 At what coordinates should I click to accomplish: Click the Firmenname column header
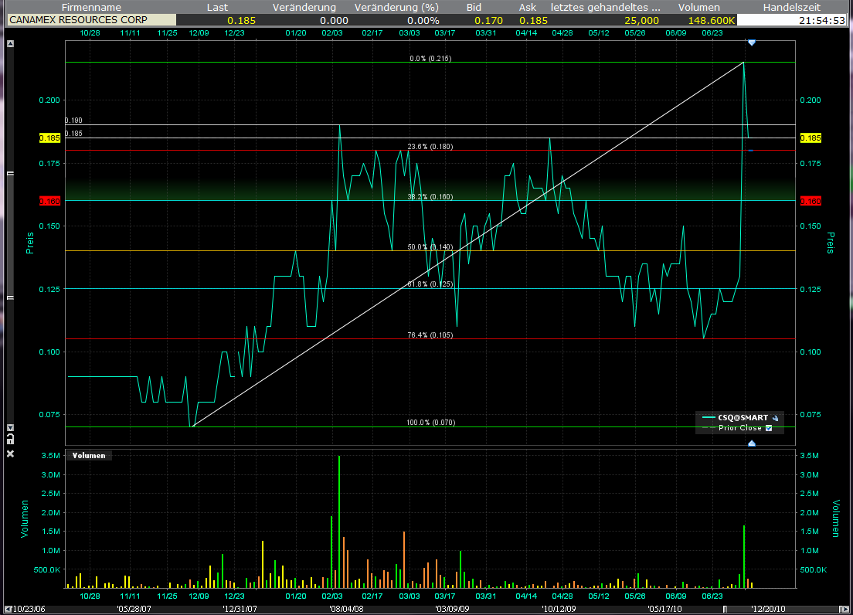(x=91, y=7)
